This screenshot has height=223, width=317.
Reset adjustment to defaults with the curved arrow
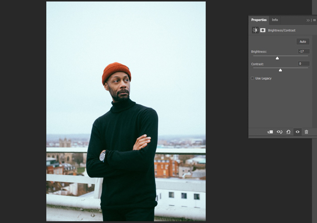288,132
